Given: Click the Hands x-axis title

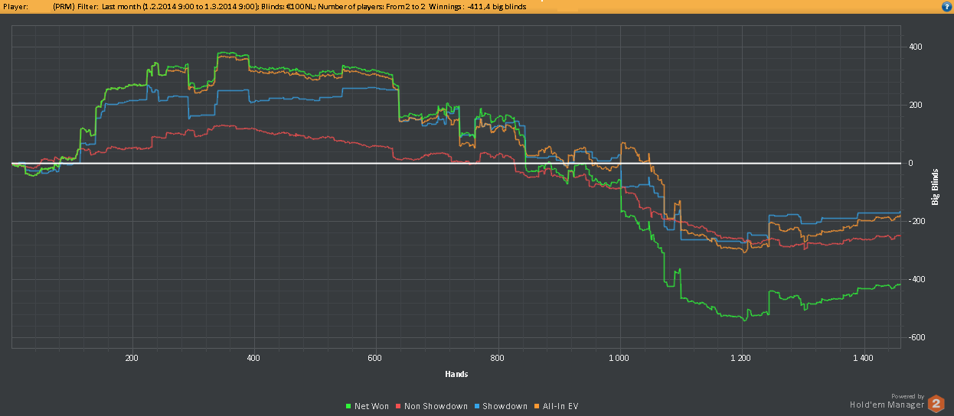Looking at the screenshot, I should (456, 374).
